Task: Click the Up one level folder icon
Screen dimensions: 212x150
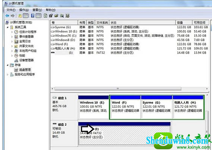Action: pos(20,16)
